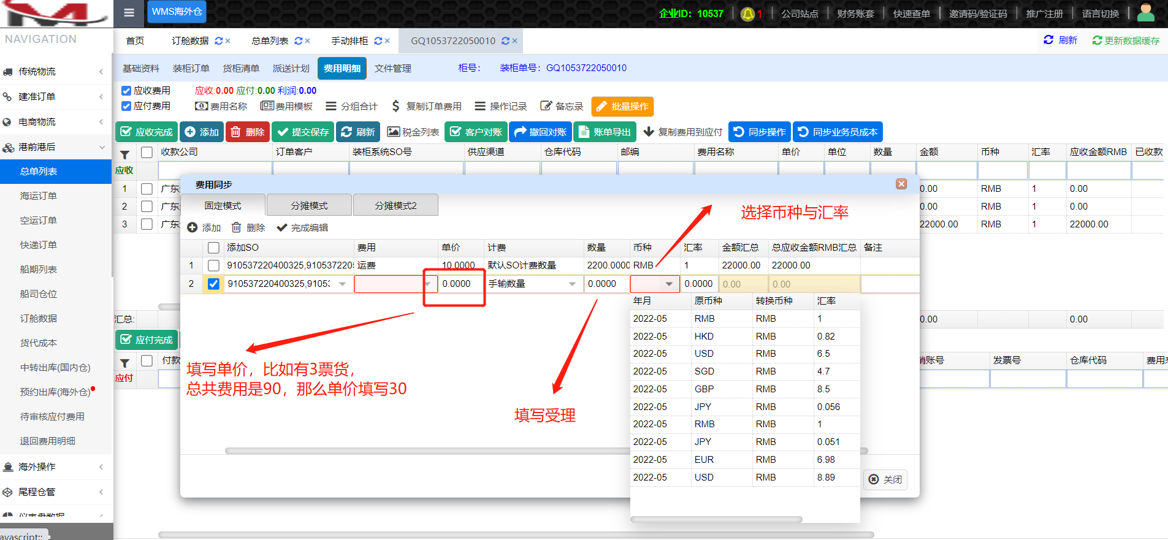Switch to the 分摊模式 tab
The height and width of the screenshot is (540, 1168).
click(x=309, y=205)
